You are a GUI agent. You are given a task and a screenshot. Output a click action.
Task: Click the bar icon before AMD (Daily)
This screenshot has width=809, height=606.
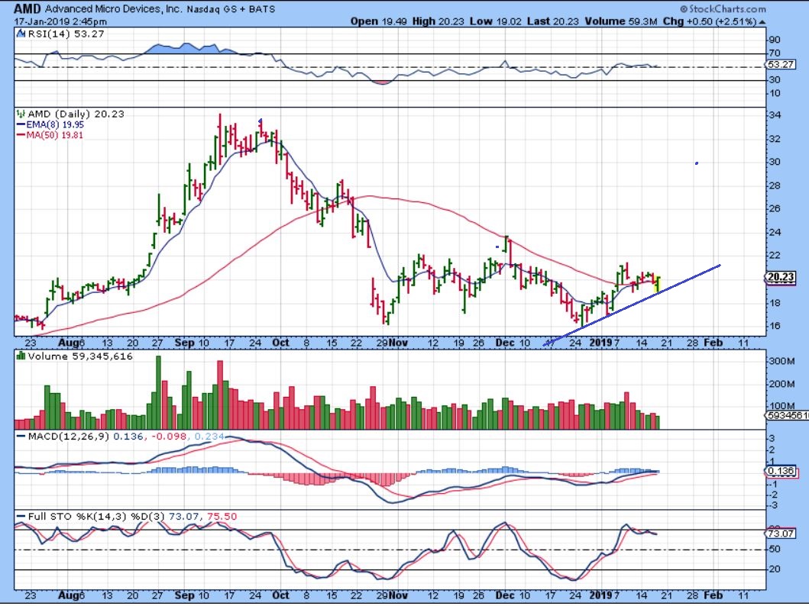tap(21, 114)
